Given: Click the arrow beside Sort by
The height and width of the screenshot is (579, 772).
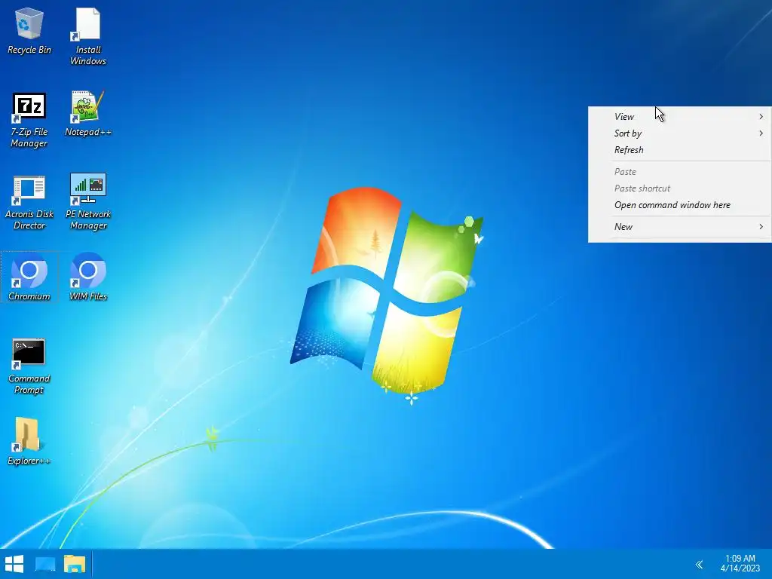Looking at the screenshot, I should pyautogui.click(x=761, y=133).
